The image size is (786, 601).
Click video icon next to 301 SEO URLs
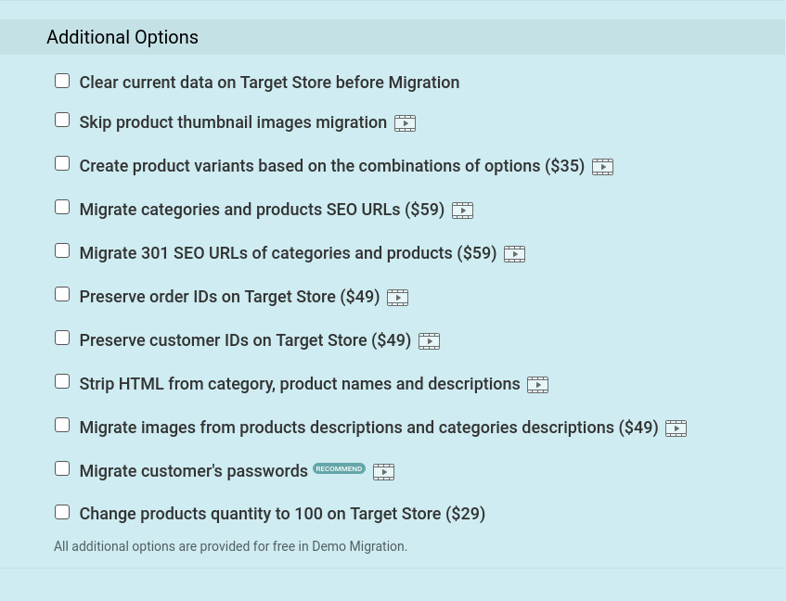tap(514, 254)
